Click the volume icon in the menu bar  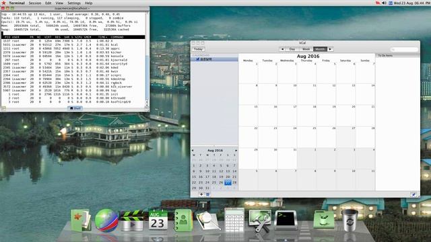coord(384,3)
